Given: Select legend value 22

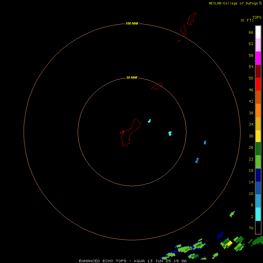Looking at the screenshot, I should [x=251, y=159].
